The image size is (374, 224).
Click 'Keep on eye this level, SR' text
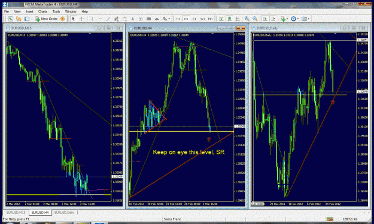coord(188,152)
